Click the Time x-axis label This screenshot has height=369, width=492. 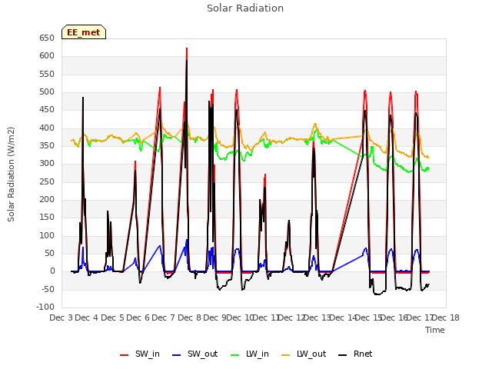pyautogui.click(x=435, y=330)
